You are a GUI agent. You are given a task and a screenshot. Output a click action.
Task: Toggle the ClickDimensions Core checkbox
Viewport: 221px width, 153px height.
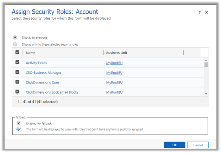(x=18, y=82)
